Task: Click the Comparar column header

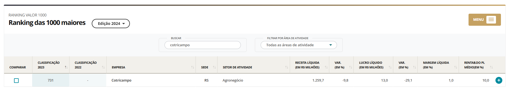Action: coord(18,67)
